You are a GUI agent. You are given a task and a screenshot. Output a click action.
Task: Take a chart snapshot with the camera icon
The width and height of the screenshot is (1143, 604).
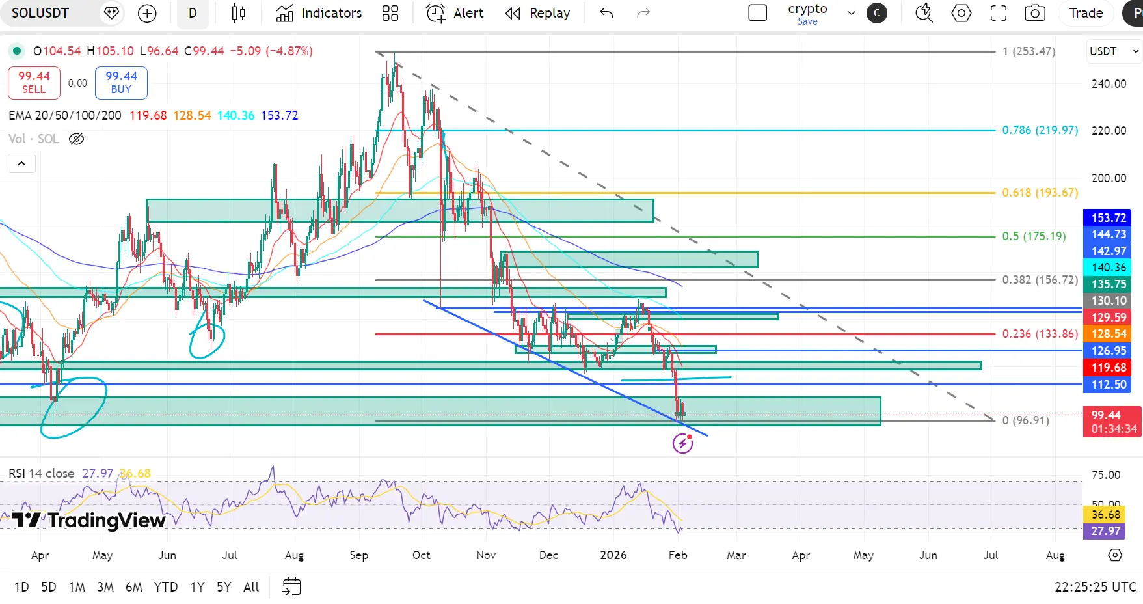tap(1035, 13)
